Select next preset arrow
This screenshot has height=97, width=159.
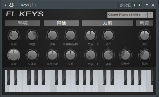coord(139,5)
